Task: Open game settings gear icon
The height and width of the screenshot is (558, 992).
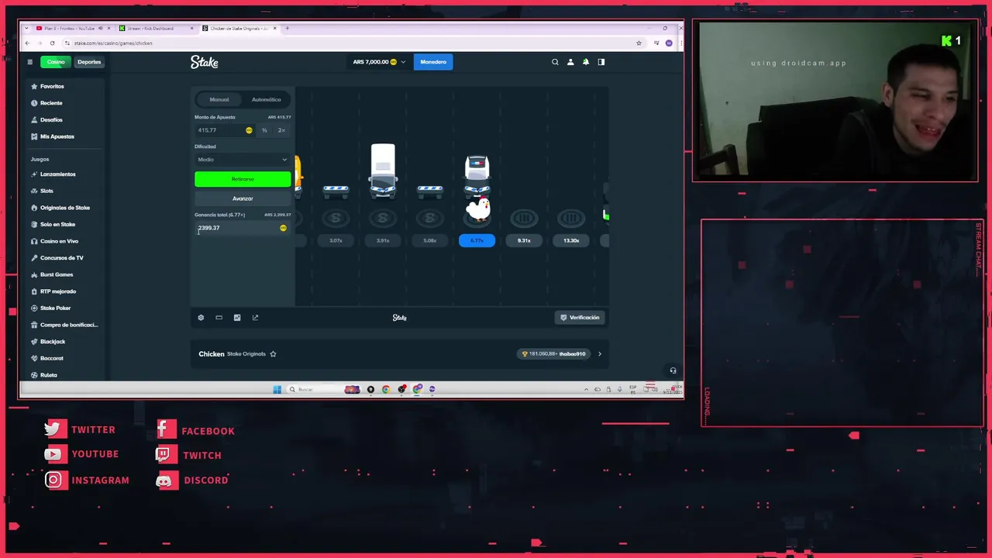Action: [201, 318]
